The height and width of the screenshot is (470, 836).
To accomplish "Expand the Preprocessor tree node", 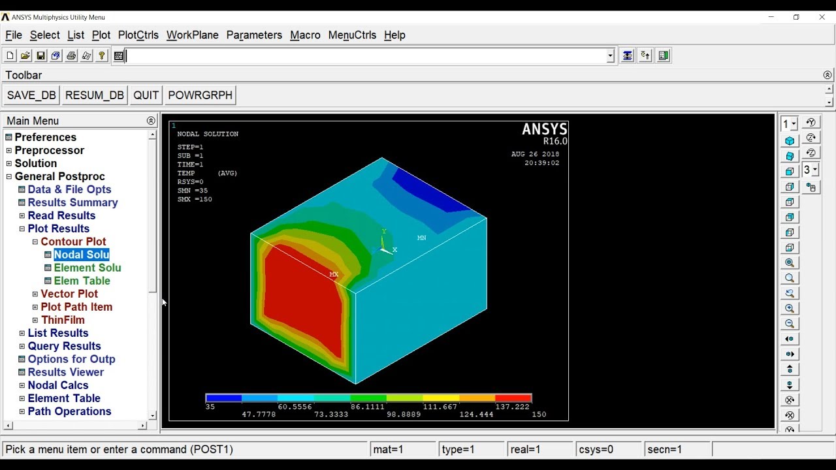I will click(x=8, y=151).
